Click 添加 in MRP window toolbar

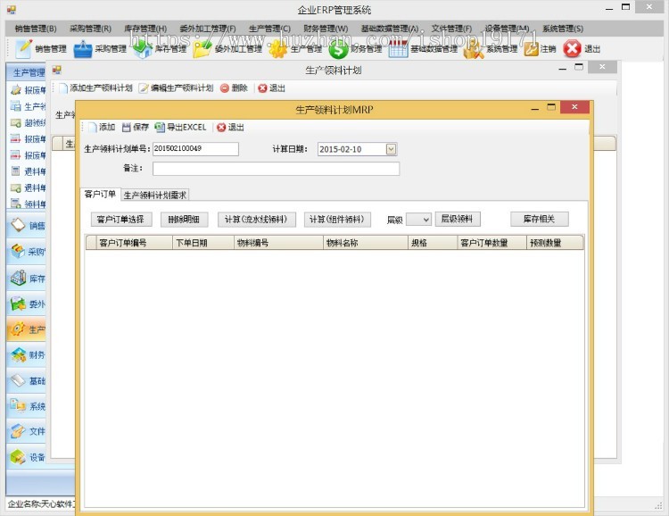click(x=103, y=128)
